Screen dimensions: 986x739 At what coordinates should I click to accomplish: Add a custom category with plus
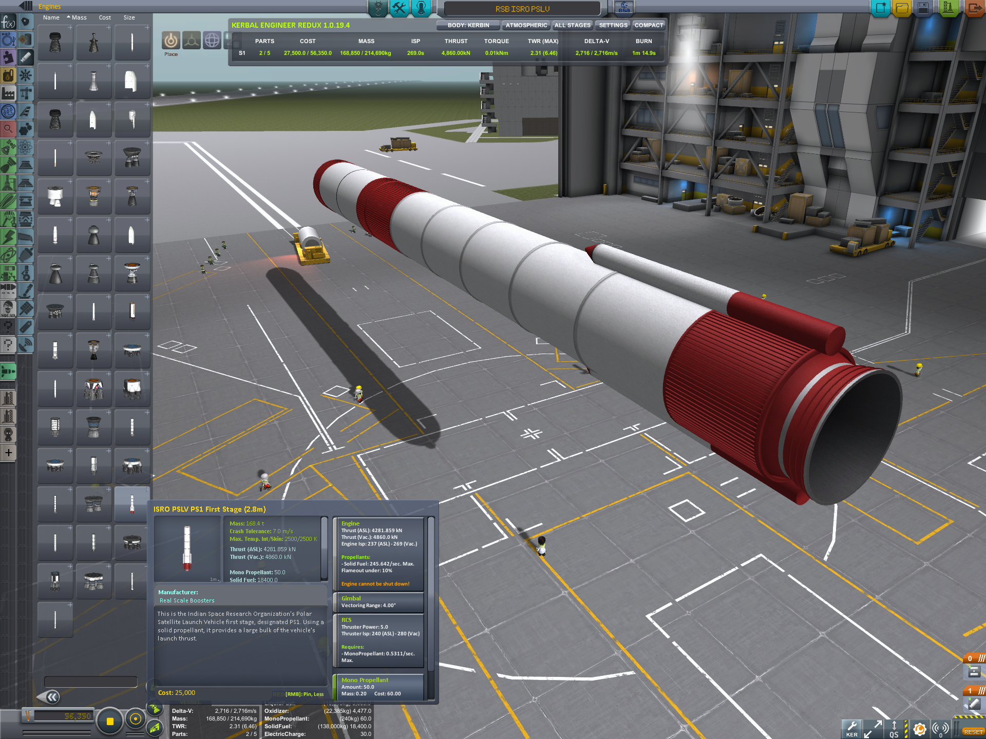coord(8,453)
